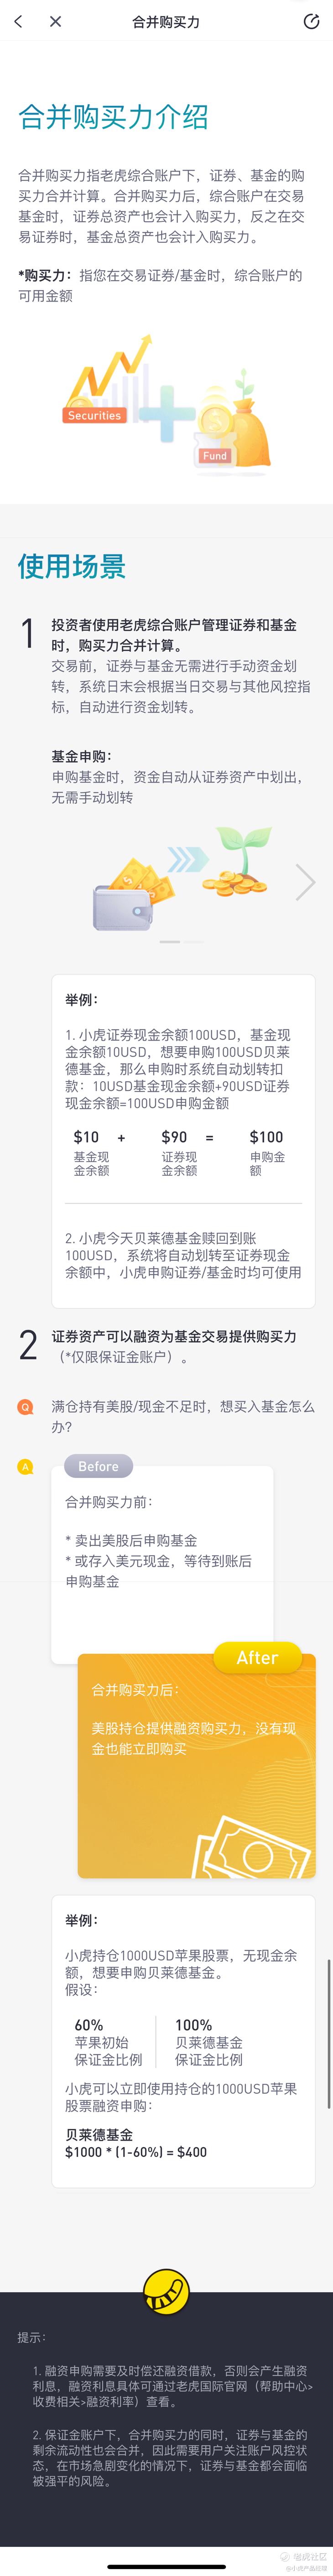Select the carousel page indicator dots
Screen dimensions: 333x2576
(x=181, y=942)
